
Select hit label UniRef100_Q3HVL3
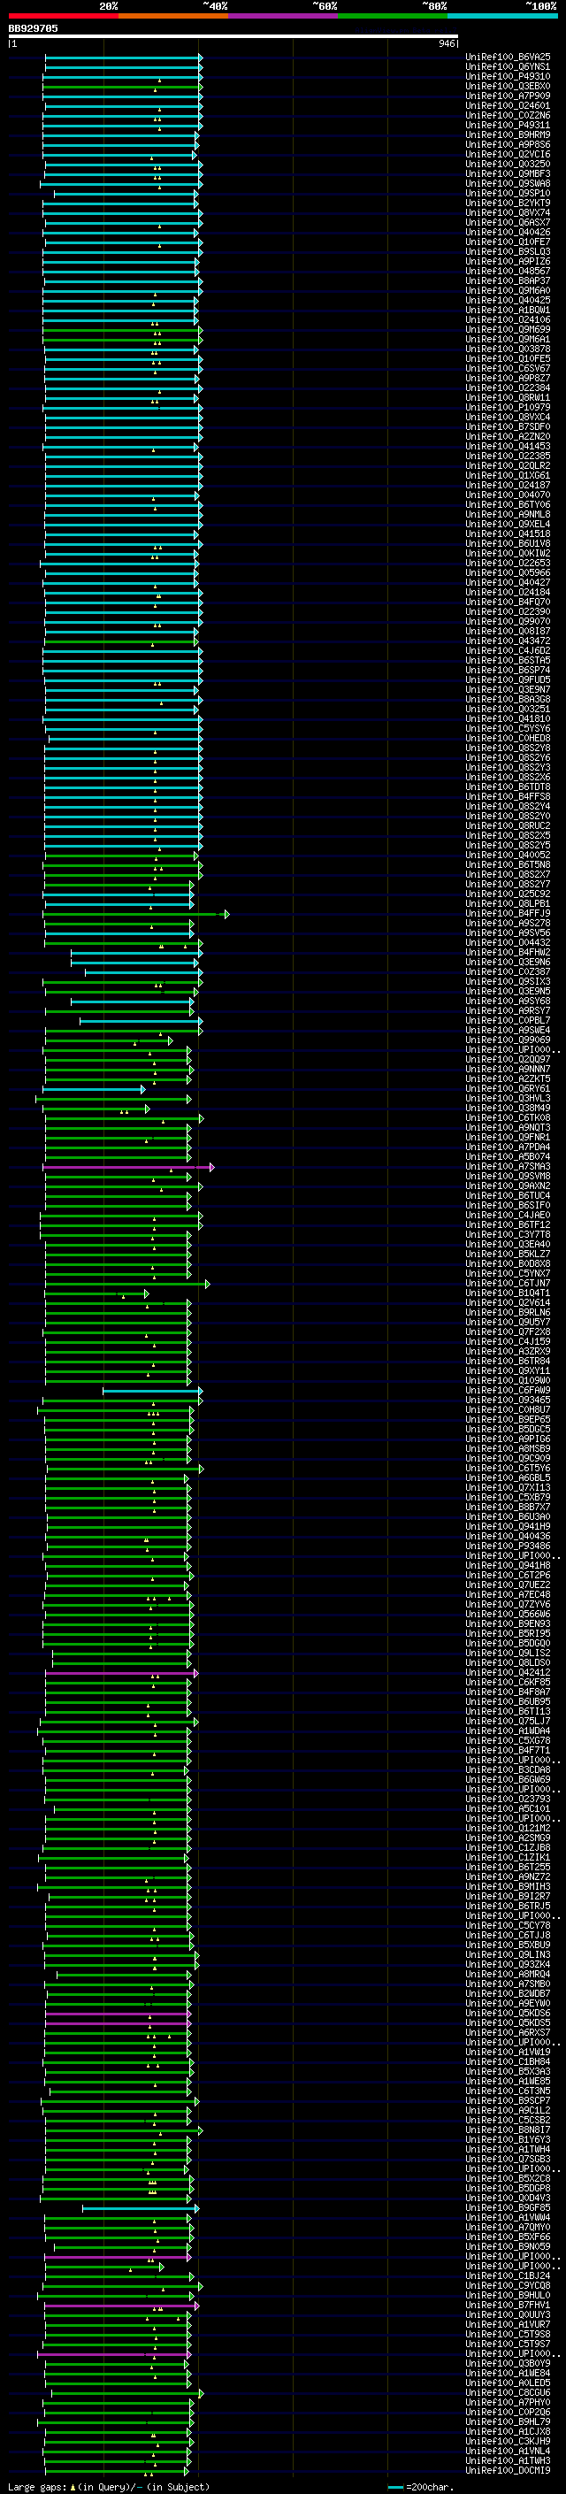(508, 1098)
